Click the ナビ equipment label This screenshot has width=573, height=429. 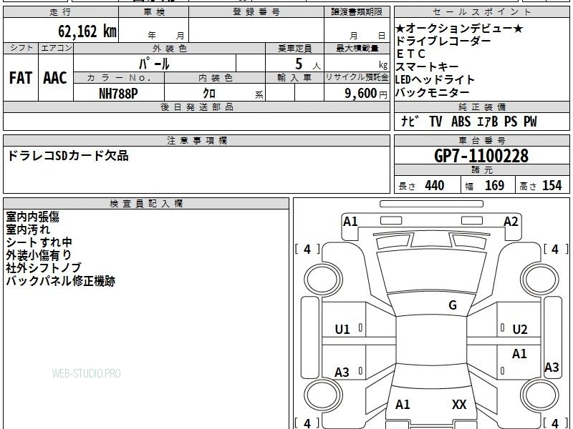click(x=410, y=122)
